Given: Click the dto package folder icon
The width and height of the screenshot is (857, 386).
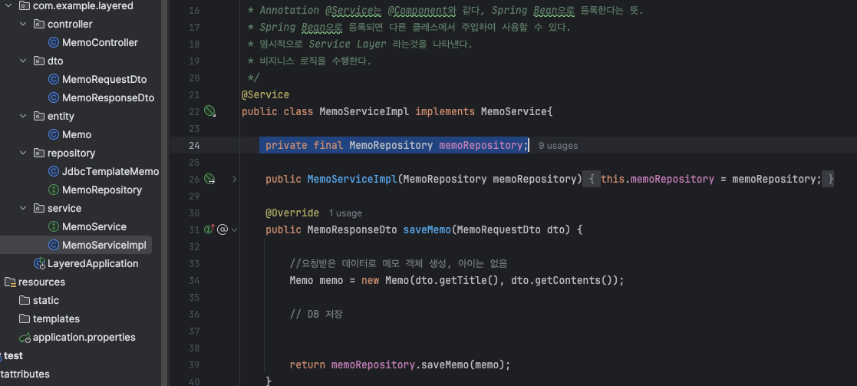Looking at the screenshot, I should point(39,61).
